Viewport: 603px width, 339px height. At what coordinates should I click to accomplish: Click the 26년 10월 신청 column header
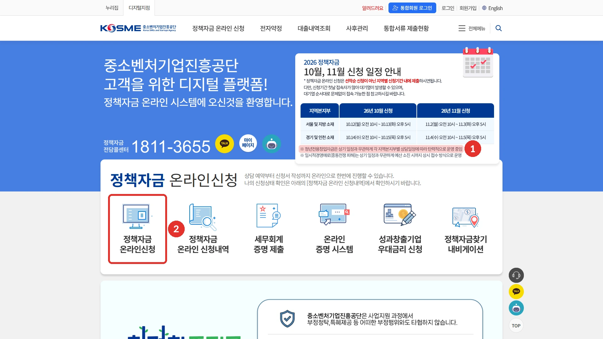point(378,110)
